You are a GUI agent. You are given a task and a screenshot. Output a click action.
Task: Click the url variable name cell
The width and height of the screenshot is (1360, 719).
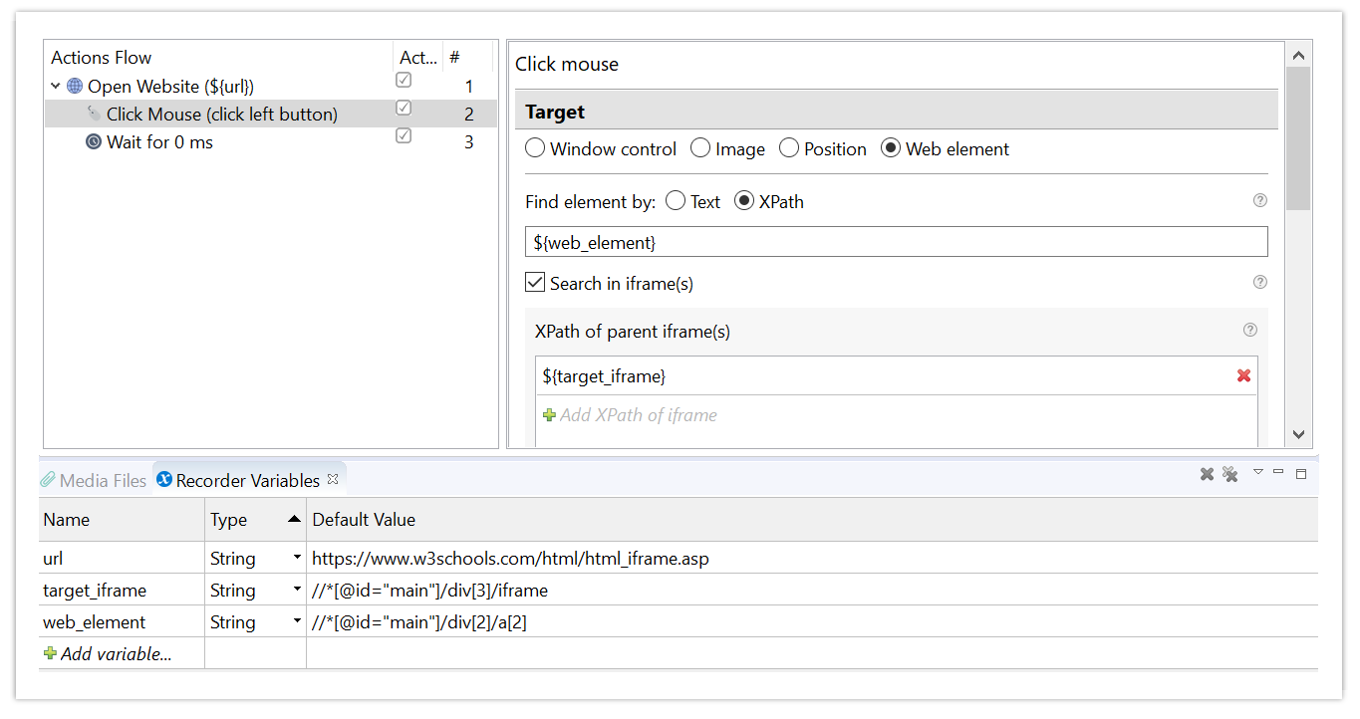tap(122, 558)
